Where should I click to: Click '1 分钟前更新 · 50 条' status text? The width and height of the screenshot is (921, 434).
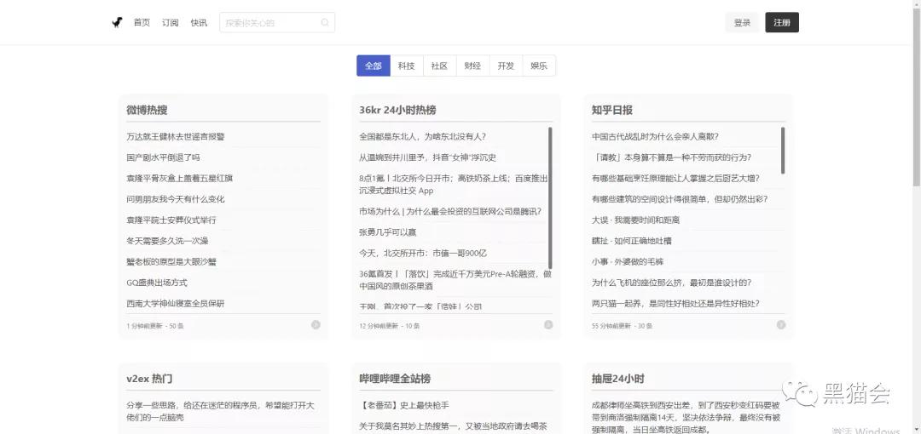155,326
